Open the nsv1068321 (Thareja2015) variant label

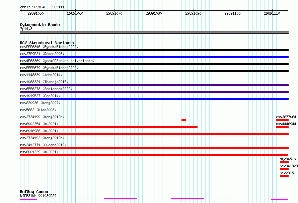pos(44,82)
